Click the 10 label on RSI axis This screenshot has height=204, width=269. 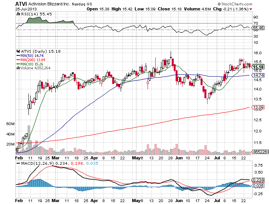(x=256, y=42)
